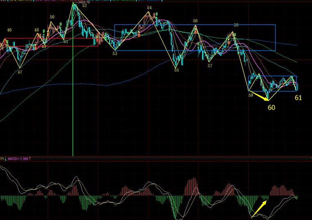Click wave point label 47
The image size is (312, 220).
coord(20,72)
